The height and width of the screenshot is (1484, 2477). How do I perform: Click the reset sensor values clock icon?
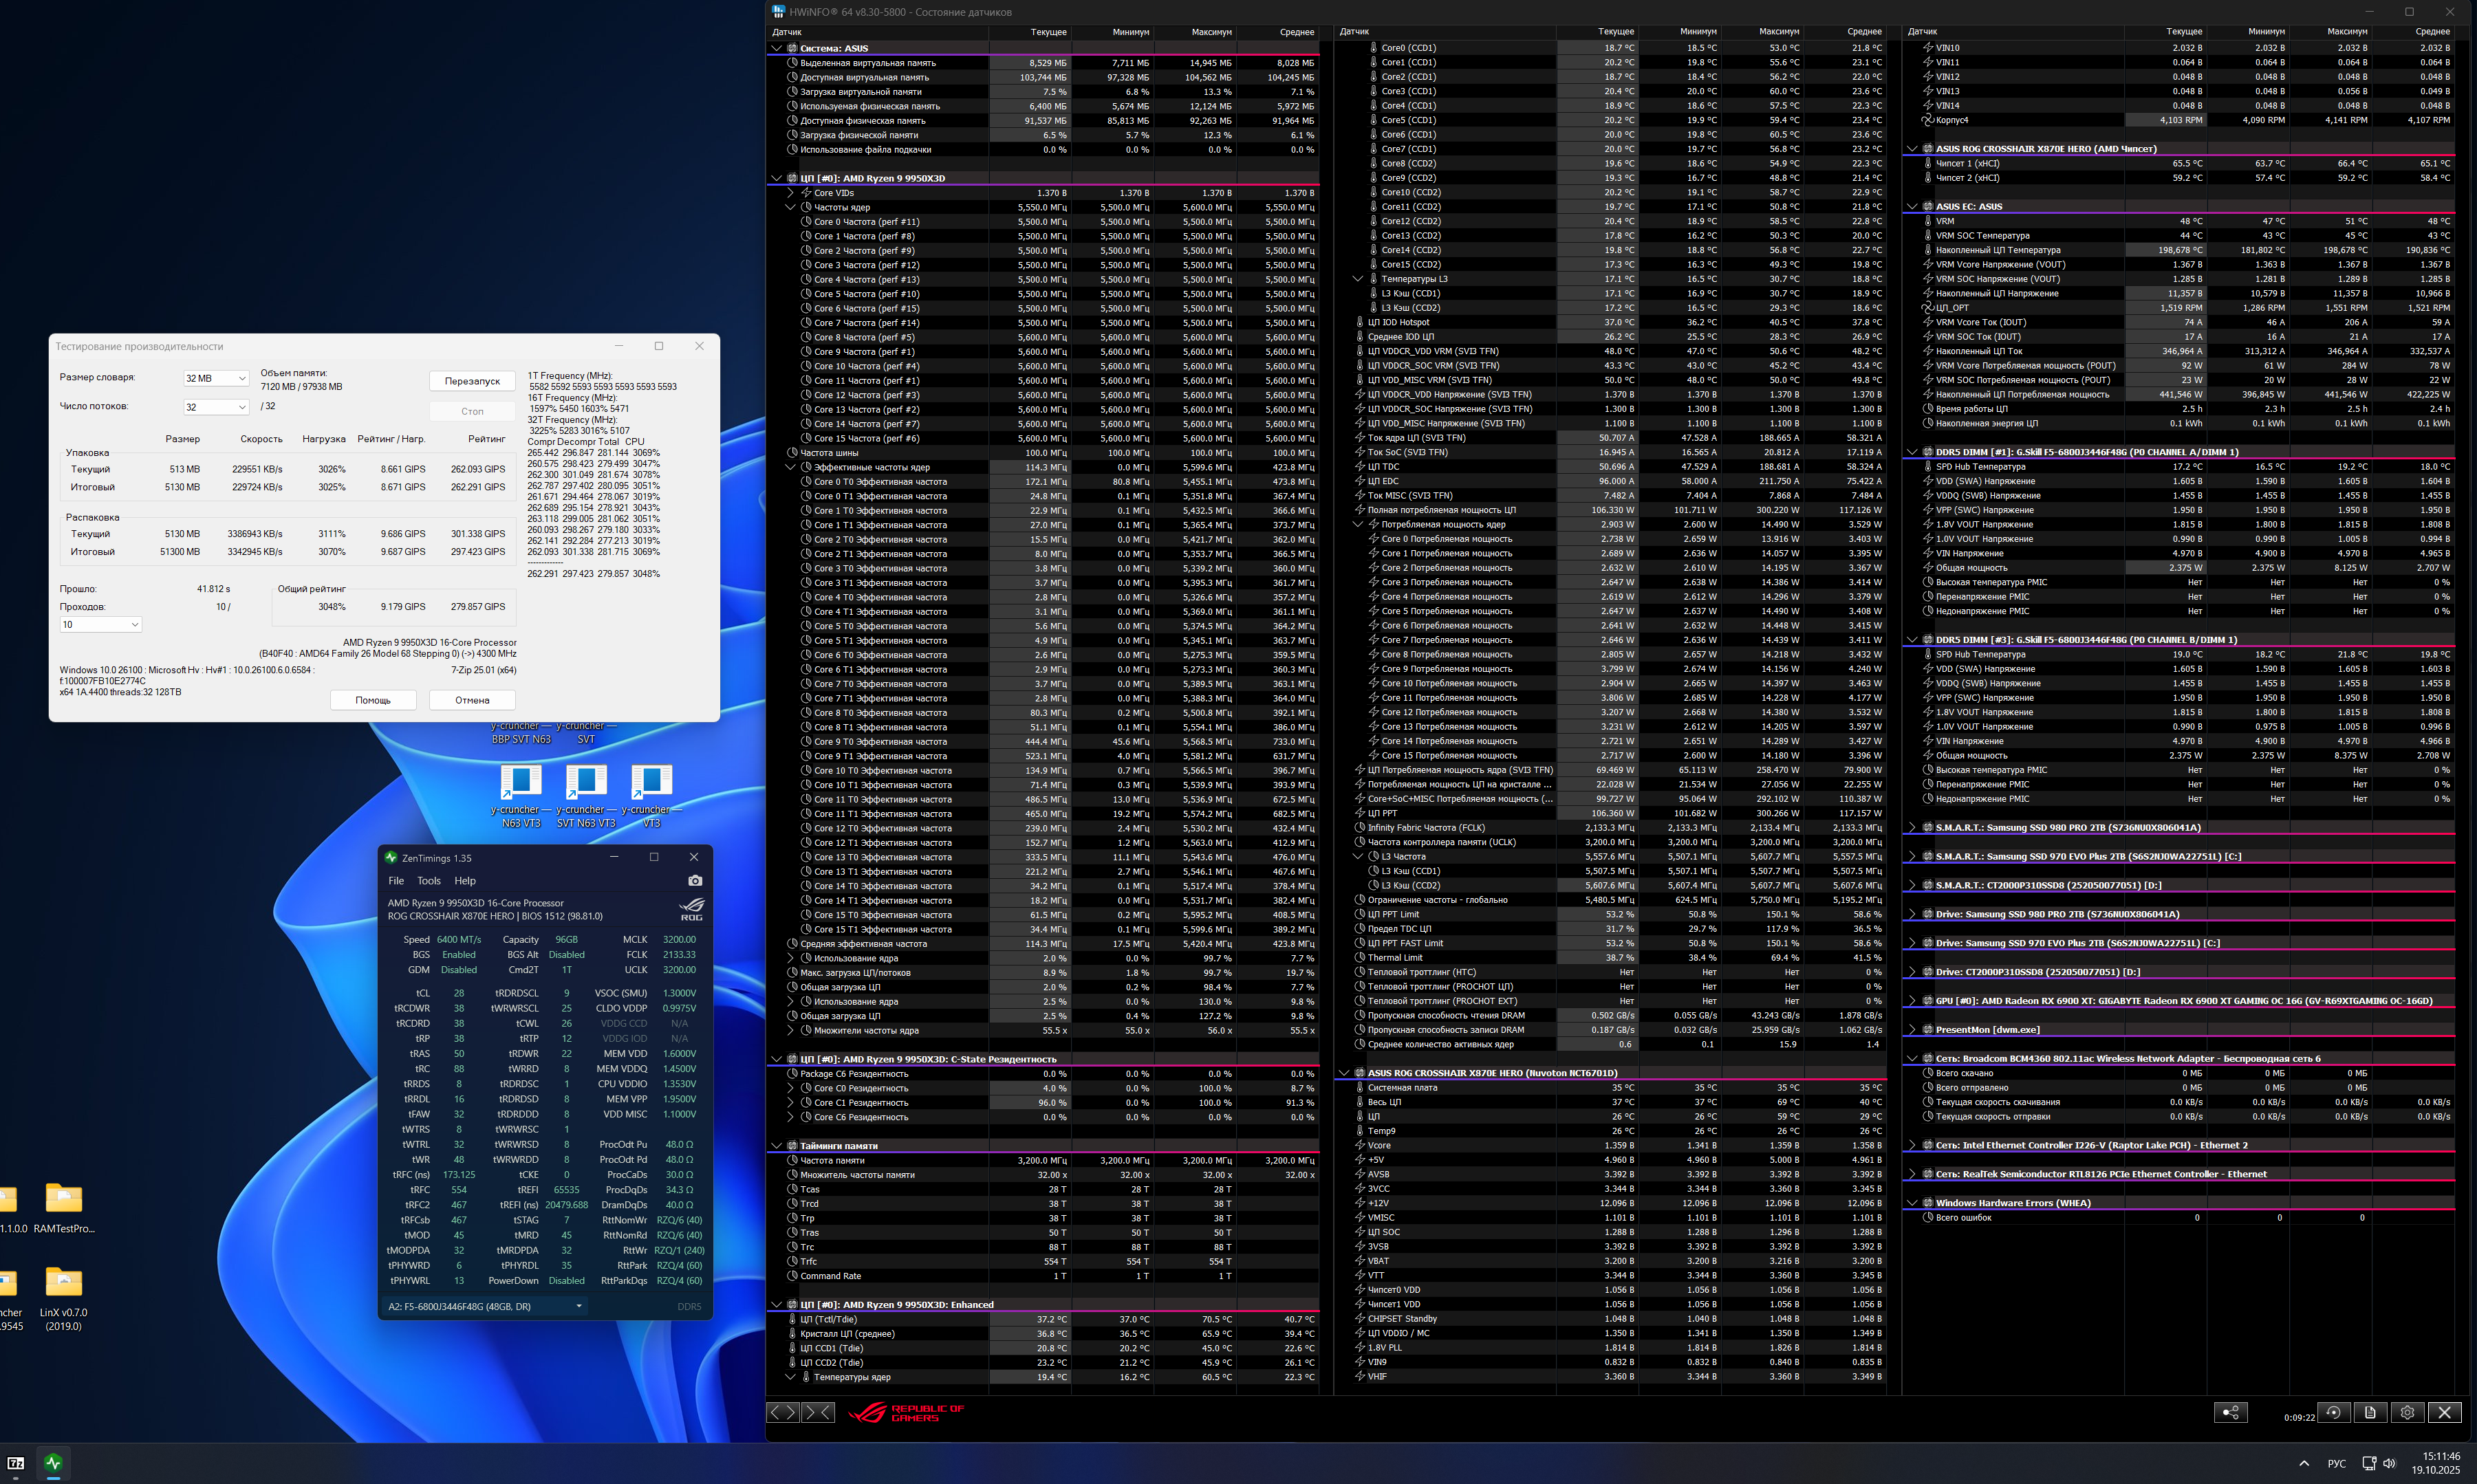point(2333,1412)
